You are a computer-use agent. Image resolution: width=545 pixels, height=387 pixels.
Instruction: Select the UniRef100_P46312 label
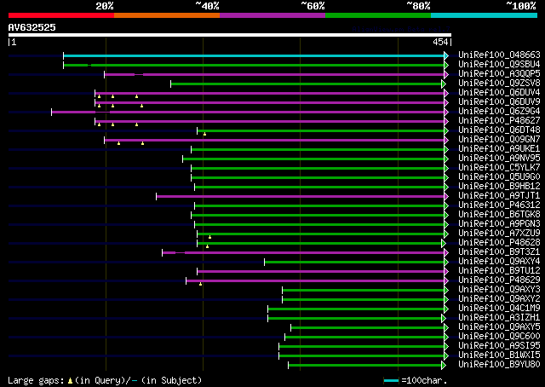(499, 205)
